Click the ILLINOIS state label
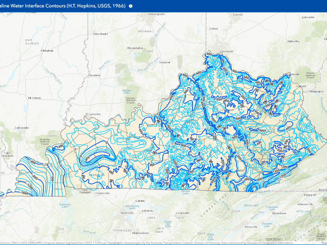This screenshot has height=245, width=327. click(x=32, y=43)
